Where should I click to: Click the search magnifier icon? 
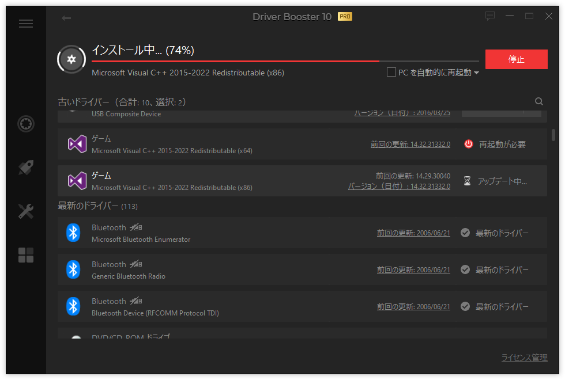[538, 101]
